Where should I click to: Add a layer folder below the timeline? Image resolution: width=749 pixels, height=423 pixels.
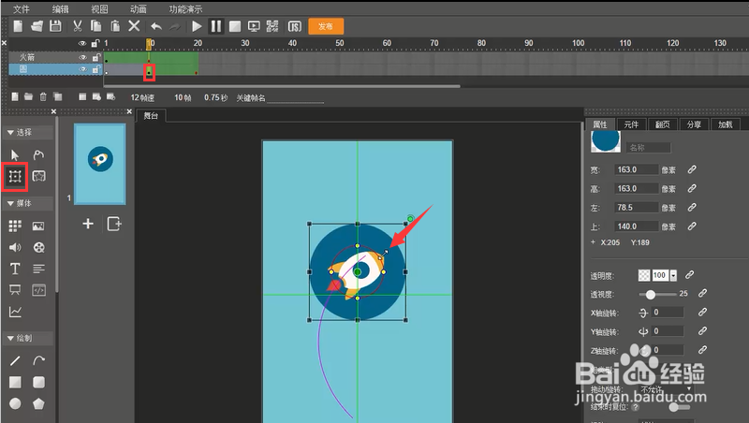point(29,97)
